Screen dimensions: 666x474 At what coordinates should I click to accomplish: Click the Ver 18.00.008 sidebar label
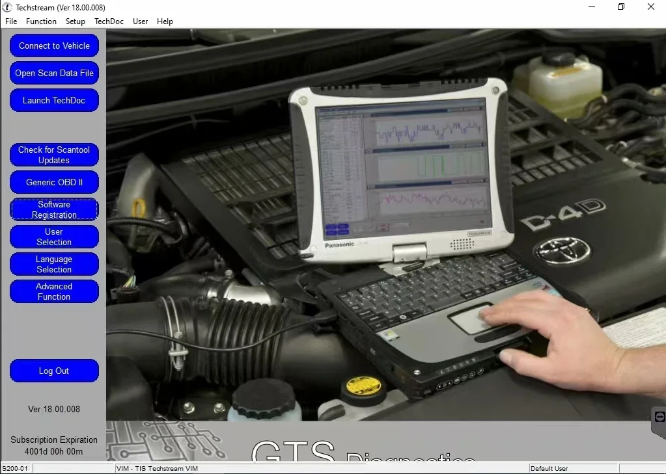(x=54, y=410)
